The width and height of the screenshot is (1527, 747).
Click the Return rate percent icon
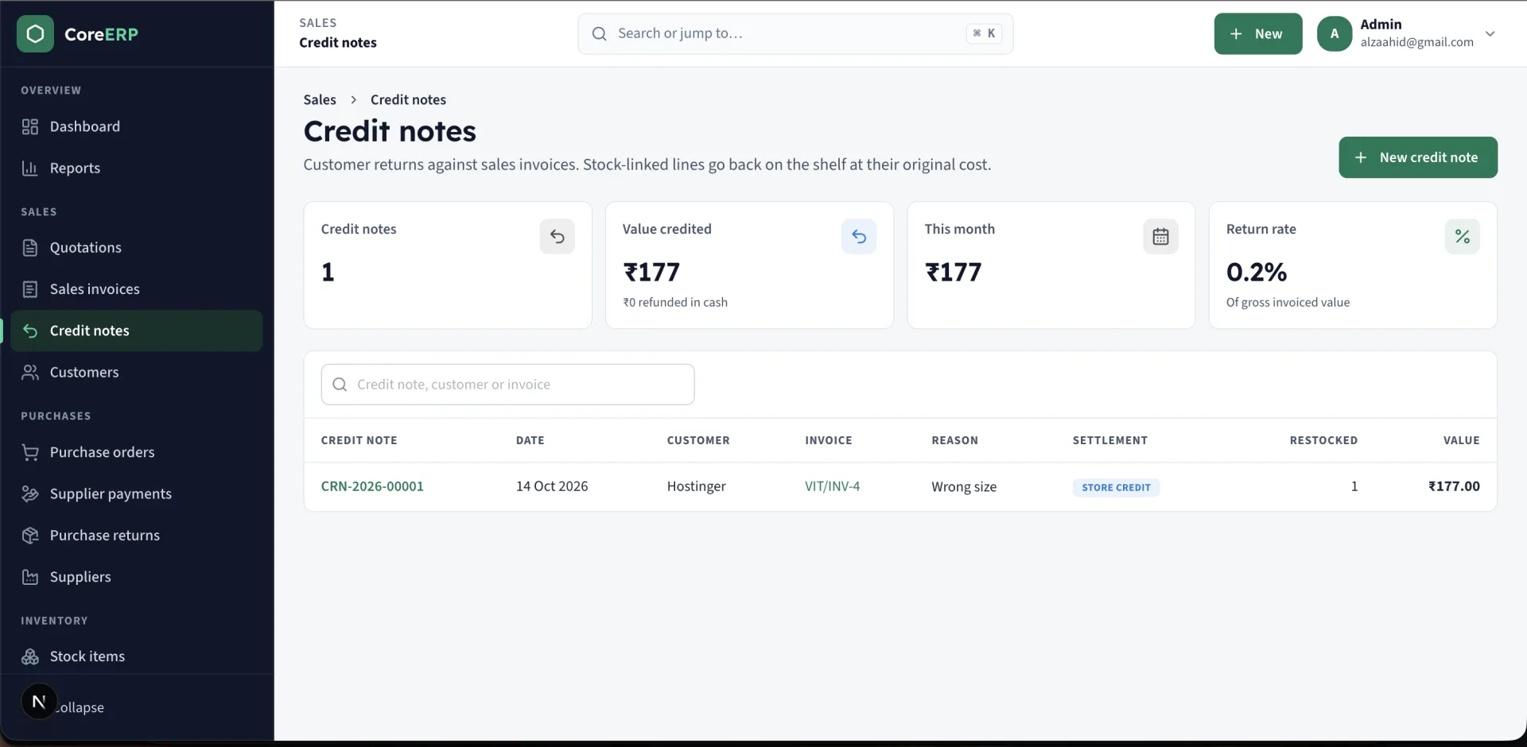(1463, 237)
